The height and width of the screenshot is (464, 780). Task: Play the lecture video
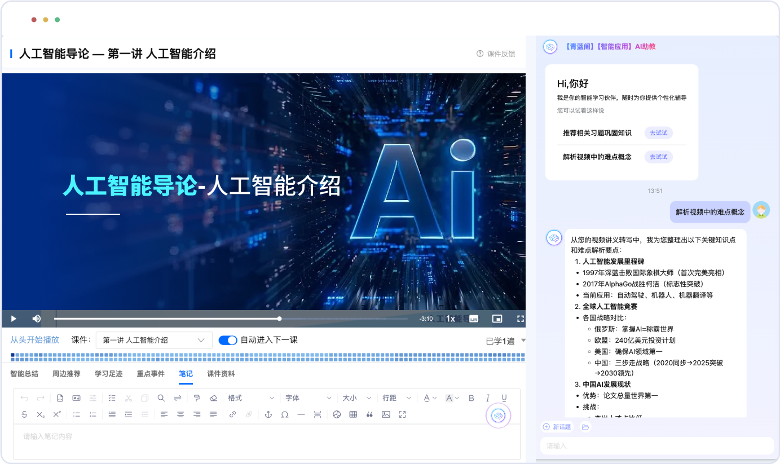point(14,319)
